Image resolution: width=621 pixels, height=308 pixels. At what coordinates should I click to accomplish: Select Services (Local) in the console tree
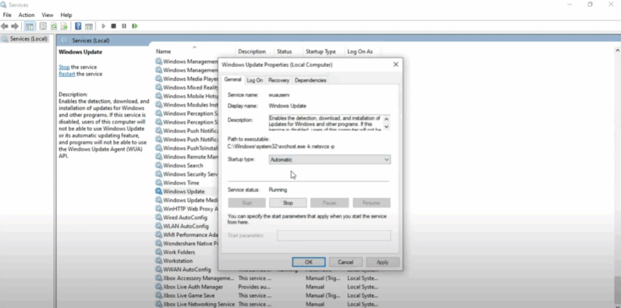click(x=24, y=39)
